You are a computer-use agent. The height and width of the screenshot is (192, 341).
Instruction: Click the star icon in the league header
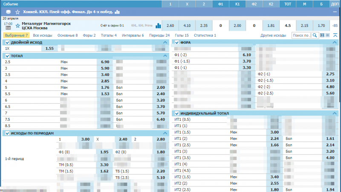click(x=17, y=12)
